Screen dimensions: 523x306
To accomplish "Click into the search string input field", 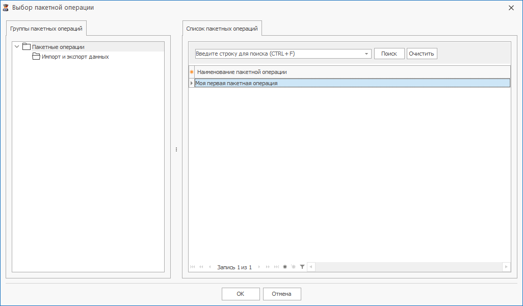I will coord(279,54).
